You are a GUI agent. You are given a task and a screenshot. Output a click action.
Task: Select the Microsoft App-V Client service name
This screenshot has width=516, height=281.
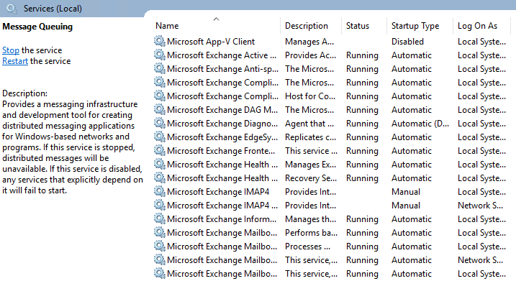coord(211,42)
